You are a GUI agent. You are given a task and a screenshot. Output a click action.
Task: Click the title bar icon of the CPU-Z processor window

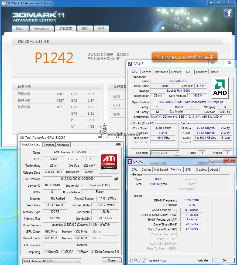pos(130,64)
